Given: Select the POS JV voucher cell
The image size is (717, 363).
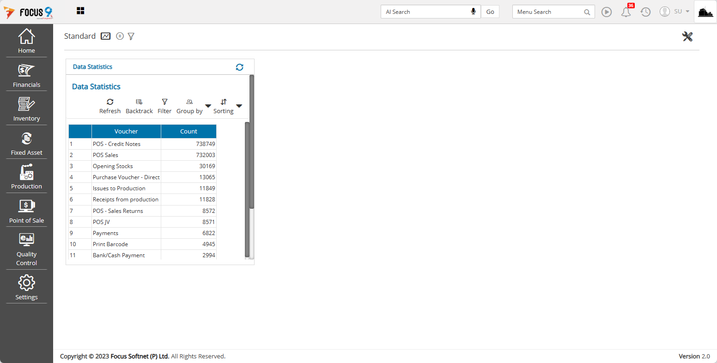Looking at the screenshot, I should click(x=126, y=222).
